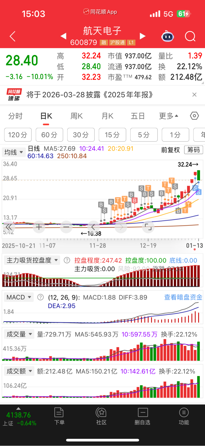Jump to earliest data with double-left arrow

(9, 227)
